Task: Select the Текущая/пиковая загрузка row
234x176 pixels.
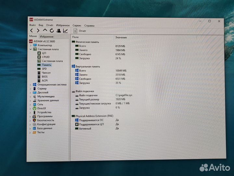Action: pyautogui.click(x=102, y=104)
